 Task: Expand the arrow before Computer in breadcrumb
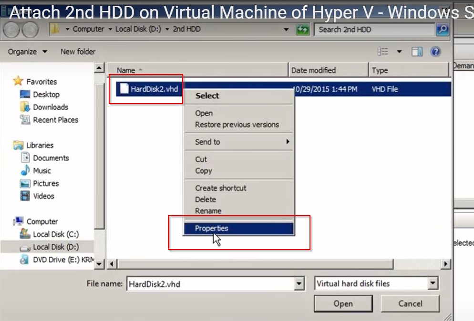(67, 29)
